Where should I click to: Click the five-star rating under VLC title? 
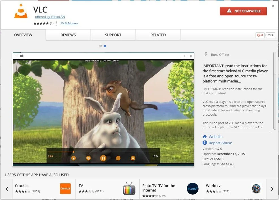pyautogui.click(x=41, y=23)
